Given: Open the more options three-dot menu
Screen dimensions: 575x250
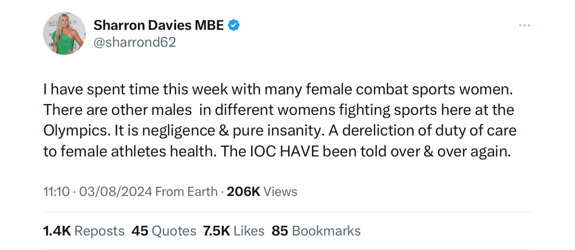Looking at the screenshot, I should 524,25.
